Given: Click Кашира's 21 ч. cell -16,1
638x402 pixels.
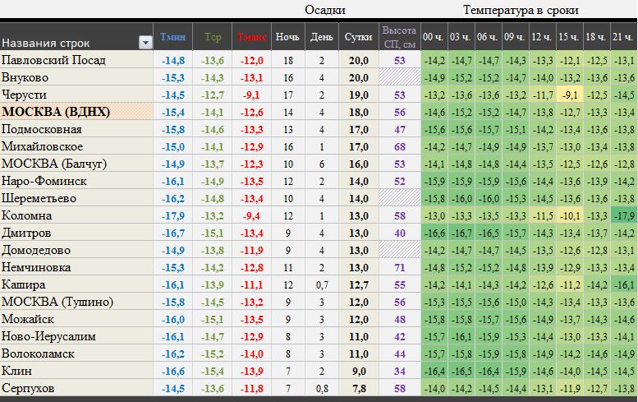Looking at the screenshot, I should pyautogui.click(x=624, y=284).
